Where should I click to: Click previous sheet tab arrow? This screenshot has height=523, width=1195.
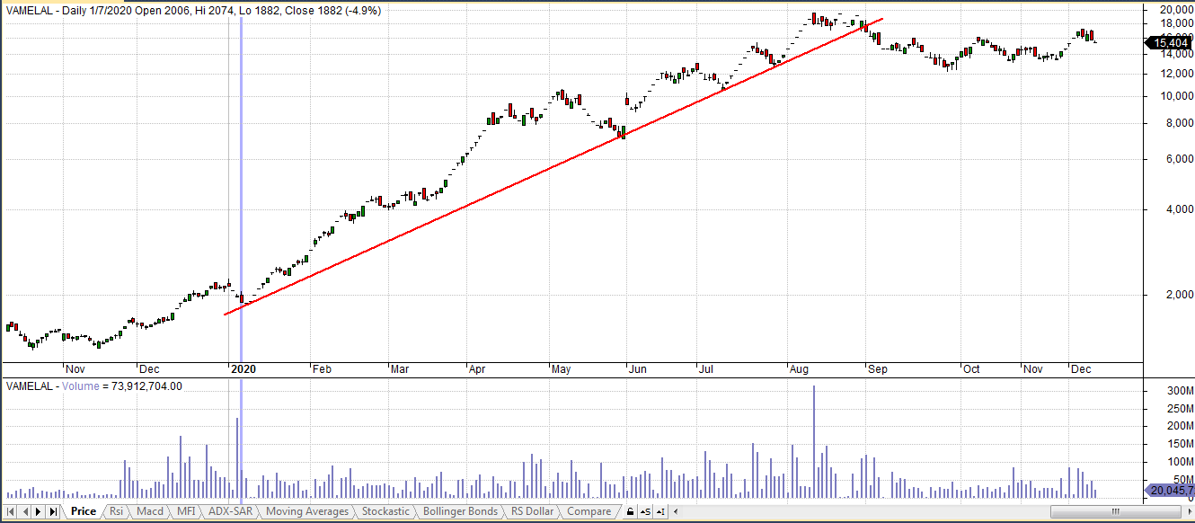(24, 511)
